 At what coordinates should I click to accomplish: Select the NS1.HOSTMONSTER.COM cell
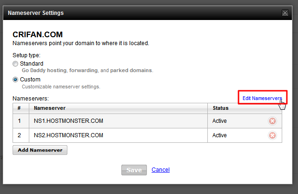click(68, 121)
